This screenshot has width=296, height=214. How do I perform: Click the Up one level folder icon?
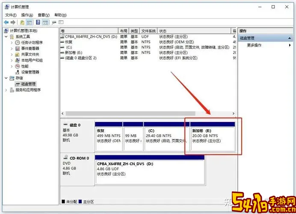[22, 23]
